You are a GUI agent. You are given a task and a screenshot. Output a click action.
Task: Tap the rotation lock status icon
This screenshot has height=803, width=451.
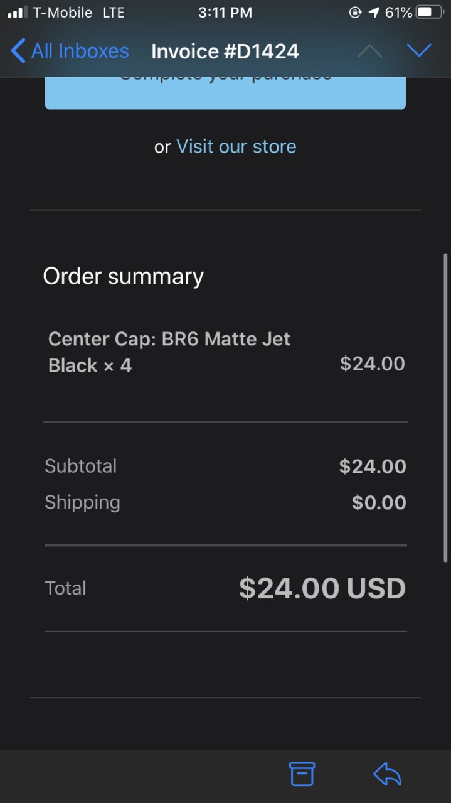click(356, 13)
